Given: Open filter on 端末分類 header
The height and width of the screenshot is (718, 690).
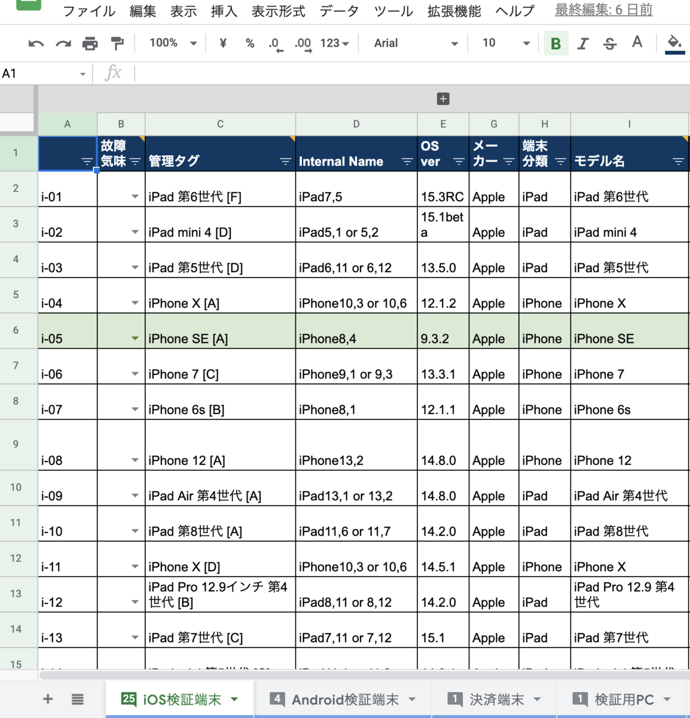Looking at the screenshot, I should click(x=561, y=162).
